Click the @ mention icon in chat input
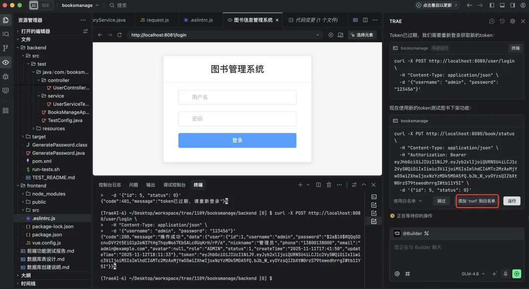Viewport: 529px width, 289px height. click(397, 274)
